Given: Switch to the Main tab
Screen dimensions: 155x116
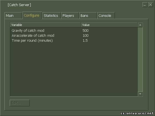Looking at the screenshot, I should coord(13,15).
